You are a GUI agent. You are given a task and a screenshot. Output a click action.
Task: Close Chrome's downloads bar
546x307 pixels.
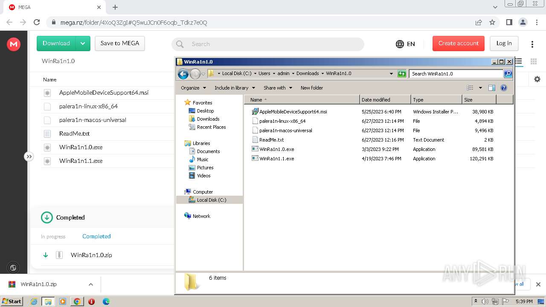click(538, 284)
